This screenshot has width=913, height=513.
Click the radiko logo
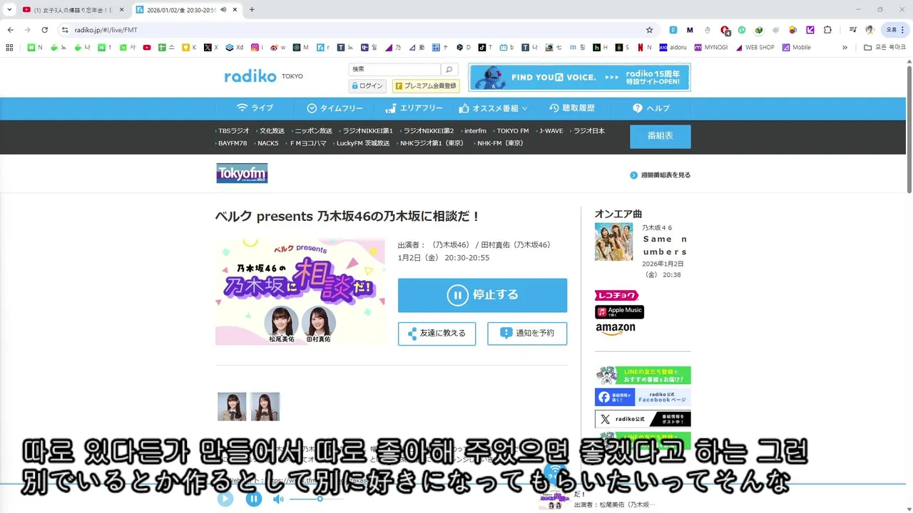(250, 76)
